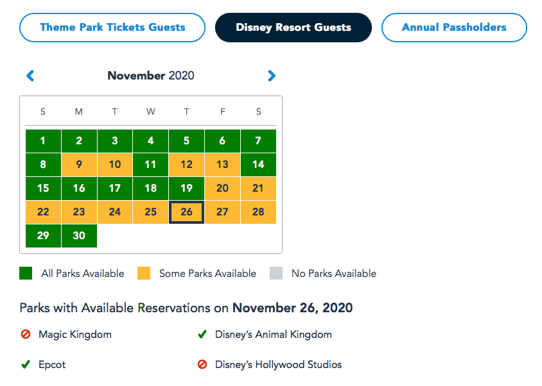
Task: Advance to next month with right arrow
Action: [x=272, y=76]
